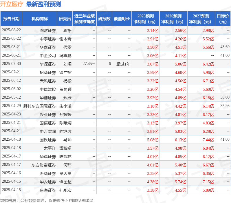Click the 目标价 column header
The image size is (231, 203).
click(x=223, y=19)
